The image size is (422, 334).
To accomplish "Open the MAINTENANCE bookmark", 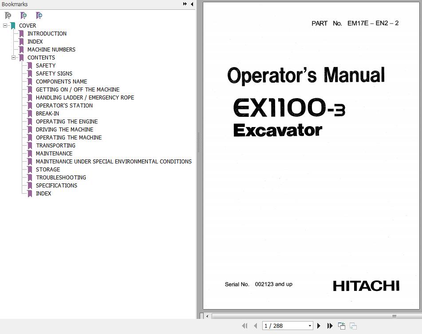I will 54,154.
